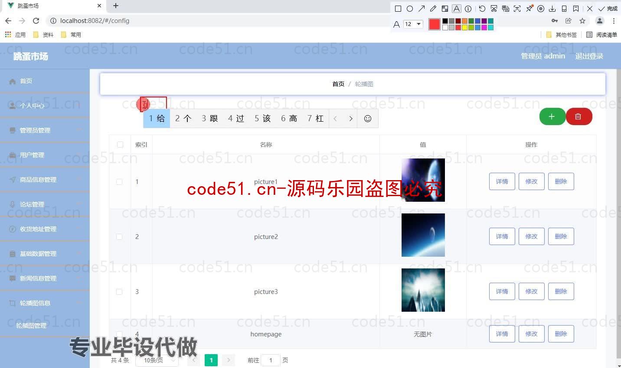This screenshot has width=621, height=368.
Task: Click the text recognition OCR icon
Action: click(x=517, y=9)
